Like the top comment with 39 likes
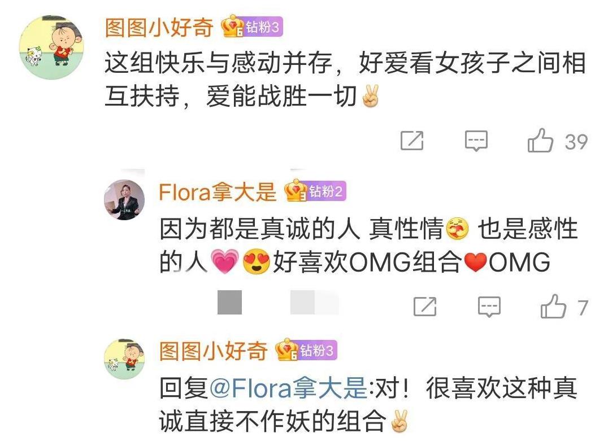The image size is (608, 441). (x=540, y=141)
